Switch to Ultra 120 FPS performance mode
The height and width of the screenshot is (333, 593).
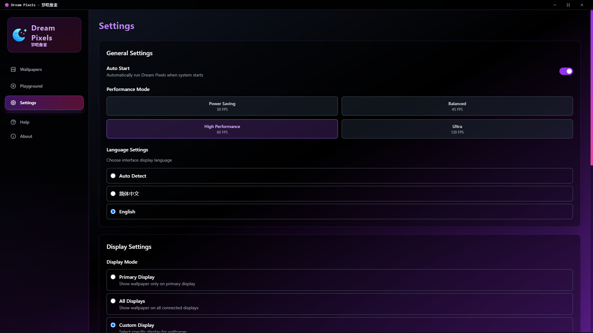pyautogui.click(x=457, y=129)
